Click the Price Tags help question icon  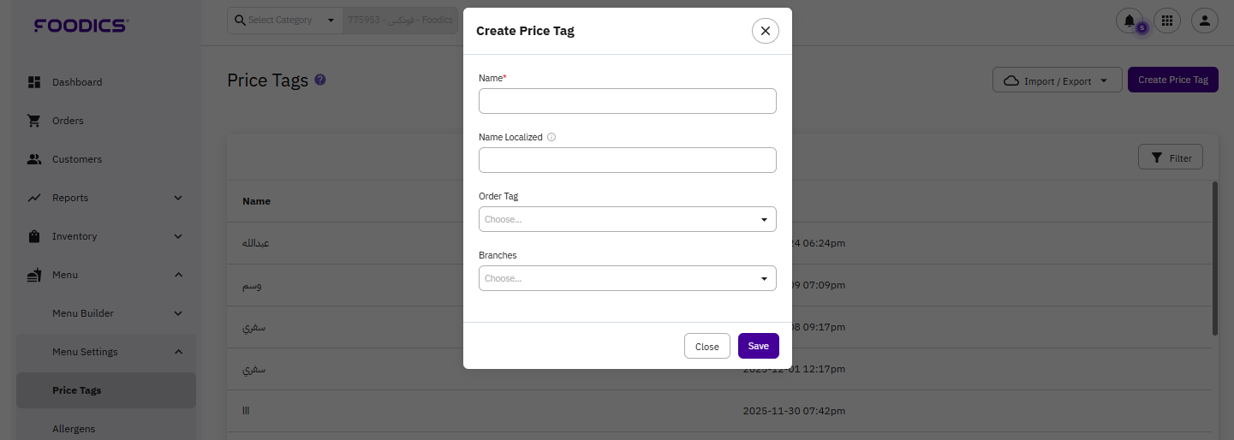tap(320, 80)
